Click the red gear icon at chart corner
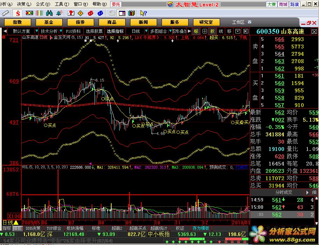The image size is (319, 245). coord(4,37)
